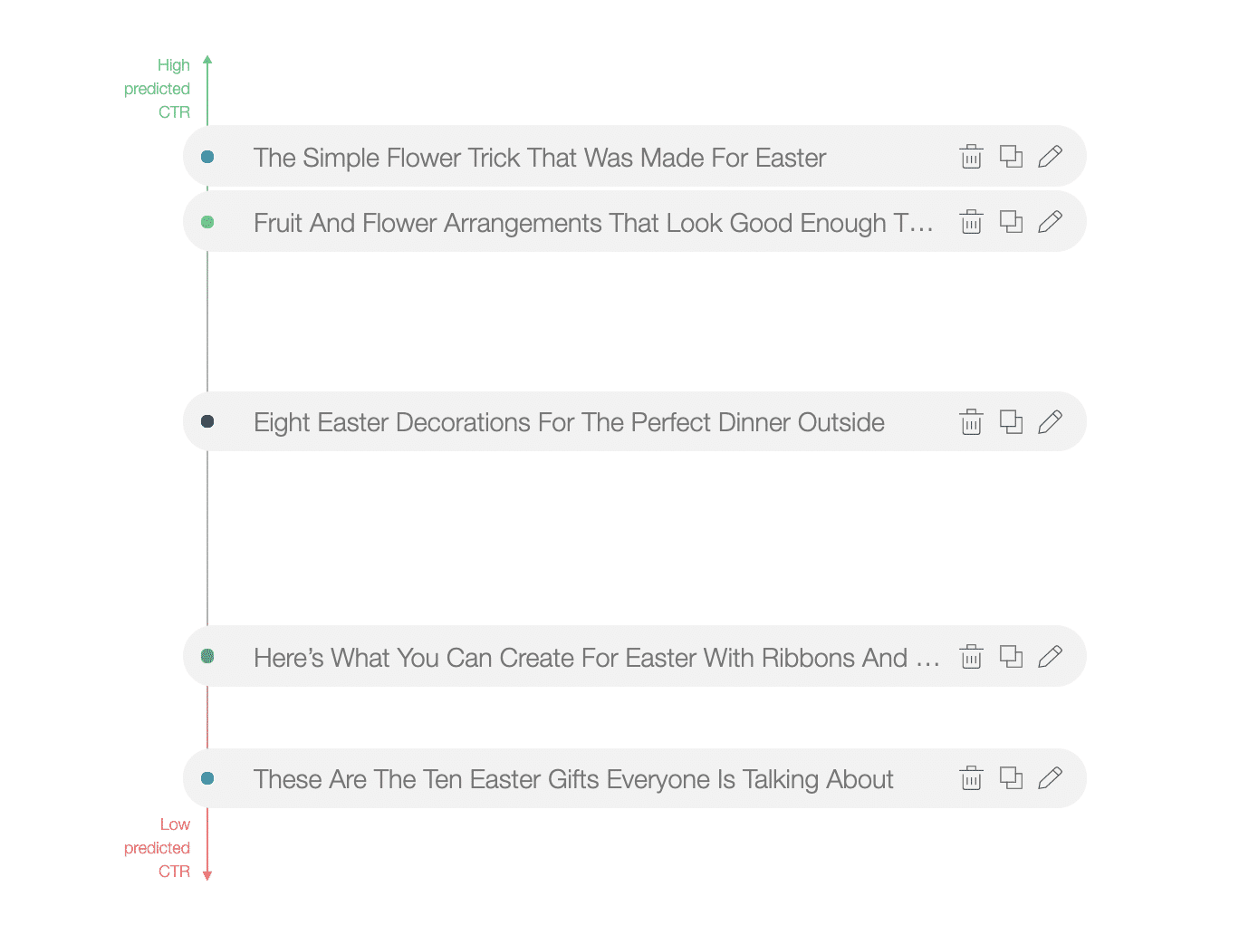Duplicate the Eight Easter Decorations headline
The height and width of the screenshot is (935, 1239).
coord(1011,422)
